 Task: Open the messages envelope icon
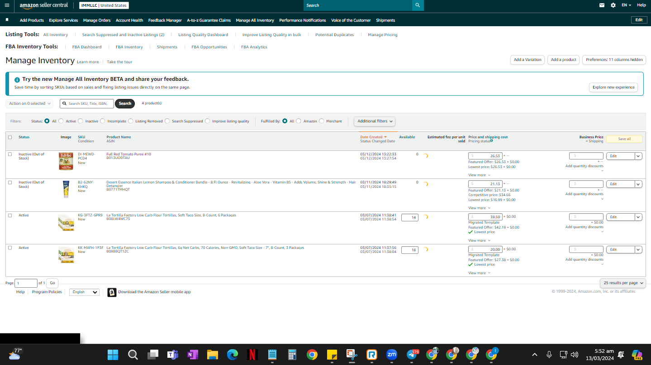(602, 5)
